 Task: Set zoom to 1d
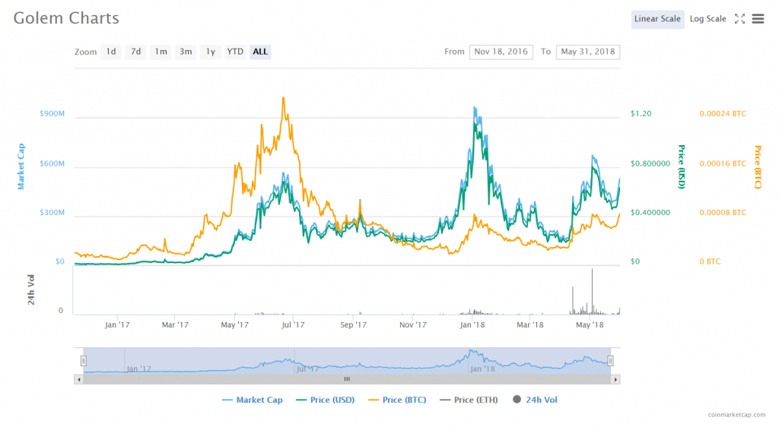tap(111, 52)
